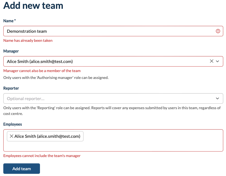Remove Alice Smith from the Employees list
Viewport: 226px width, 176px height.
pyautogui.click(x=12, y=136)
